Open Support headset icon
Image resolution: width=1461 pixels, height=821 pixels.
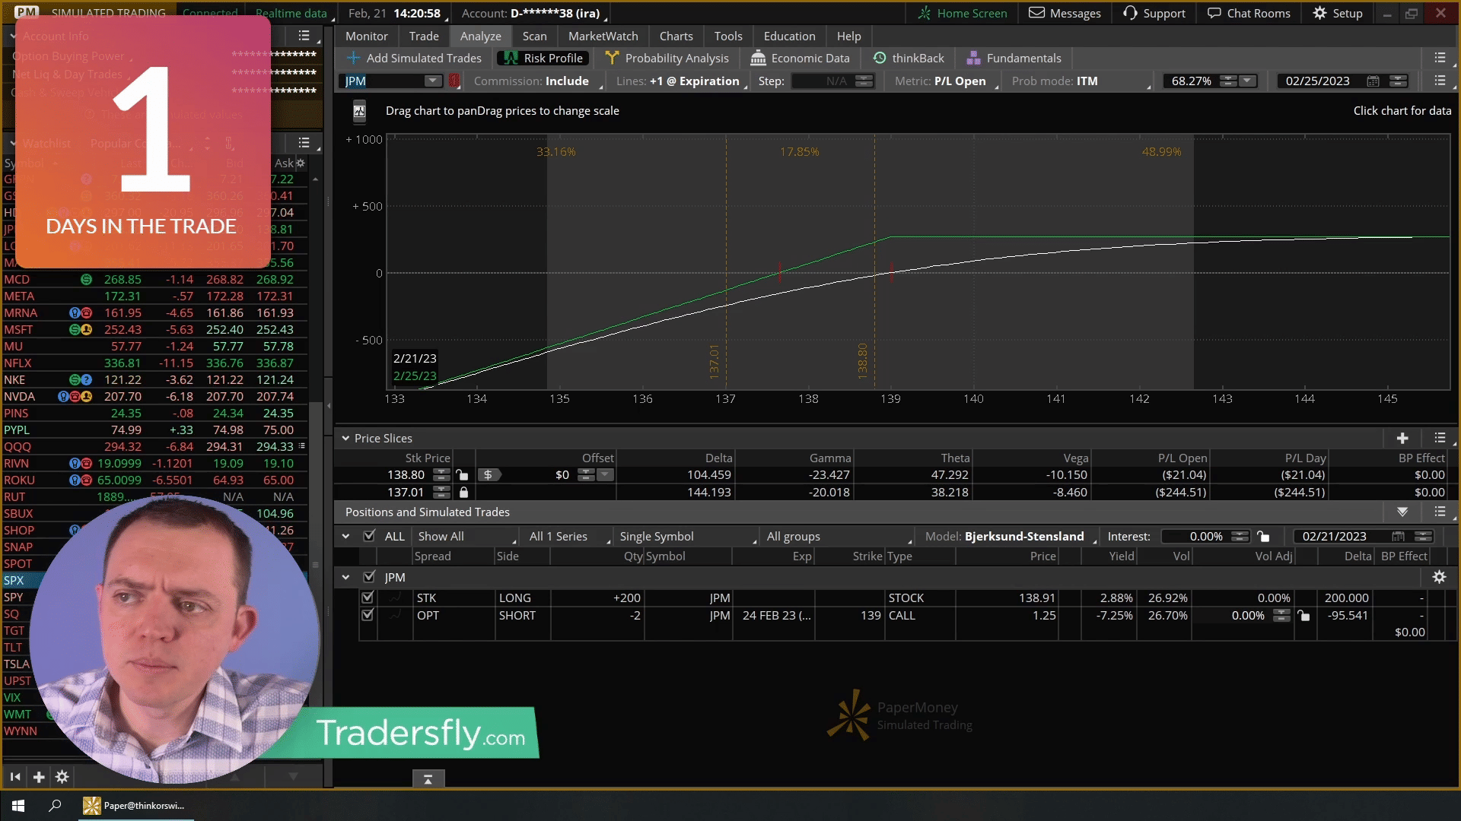click(x=1130, y=13)
